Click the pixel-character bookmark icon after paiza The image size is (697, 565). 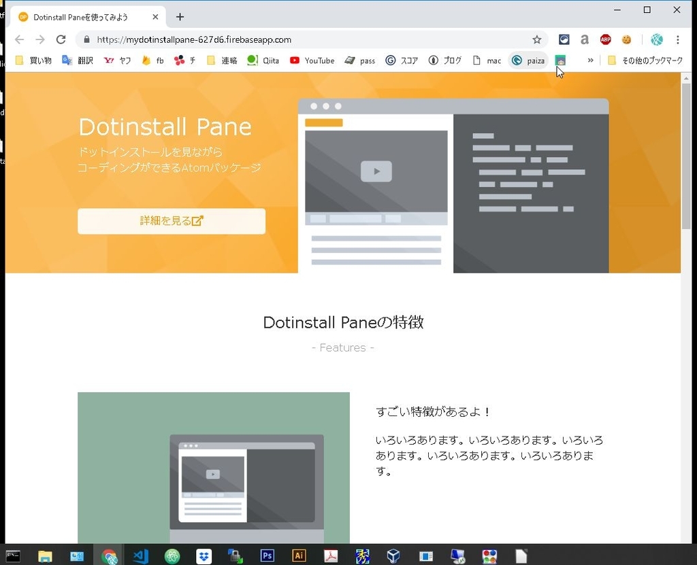(x=560, y=61)
